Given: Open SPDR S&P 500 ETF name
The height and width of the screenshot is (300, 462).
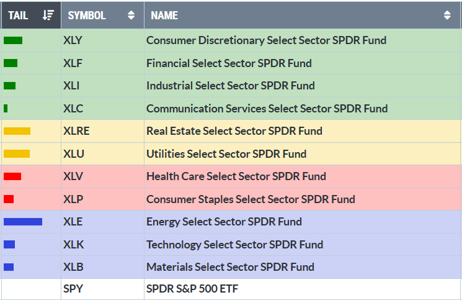Looking at the screenshot, I should tap(192, 289).
